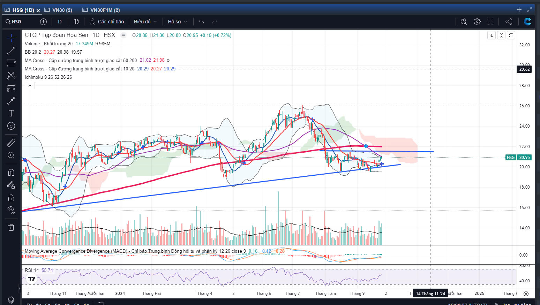This screenshot has height=305, width=540.
Task: Open the forecasting and measurement tools
Action: point(11,88)
